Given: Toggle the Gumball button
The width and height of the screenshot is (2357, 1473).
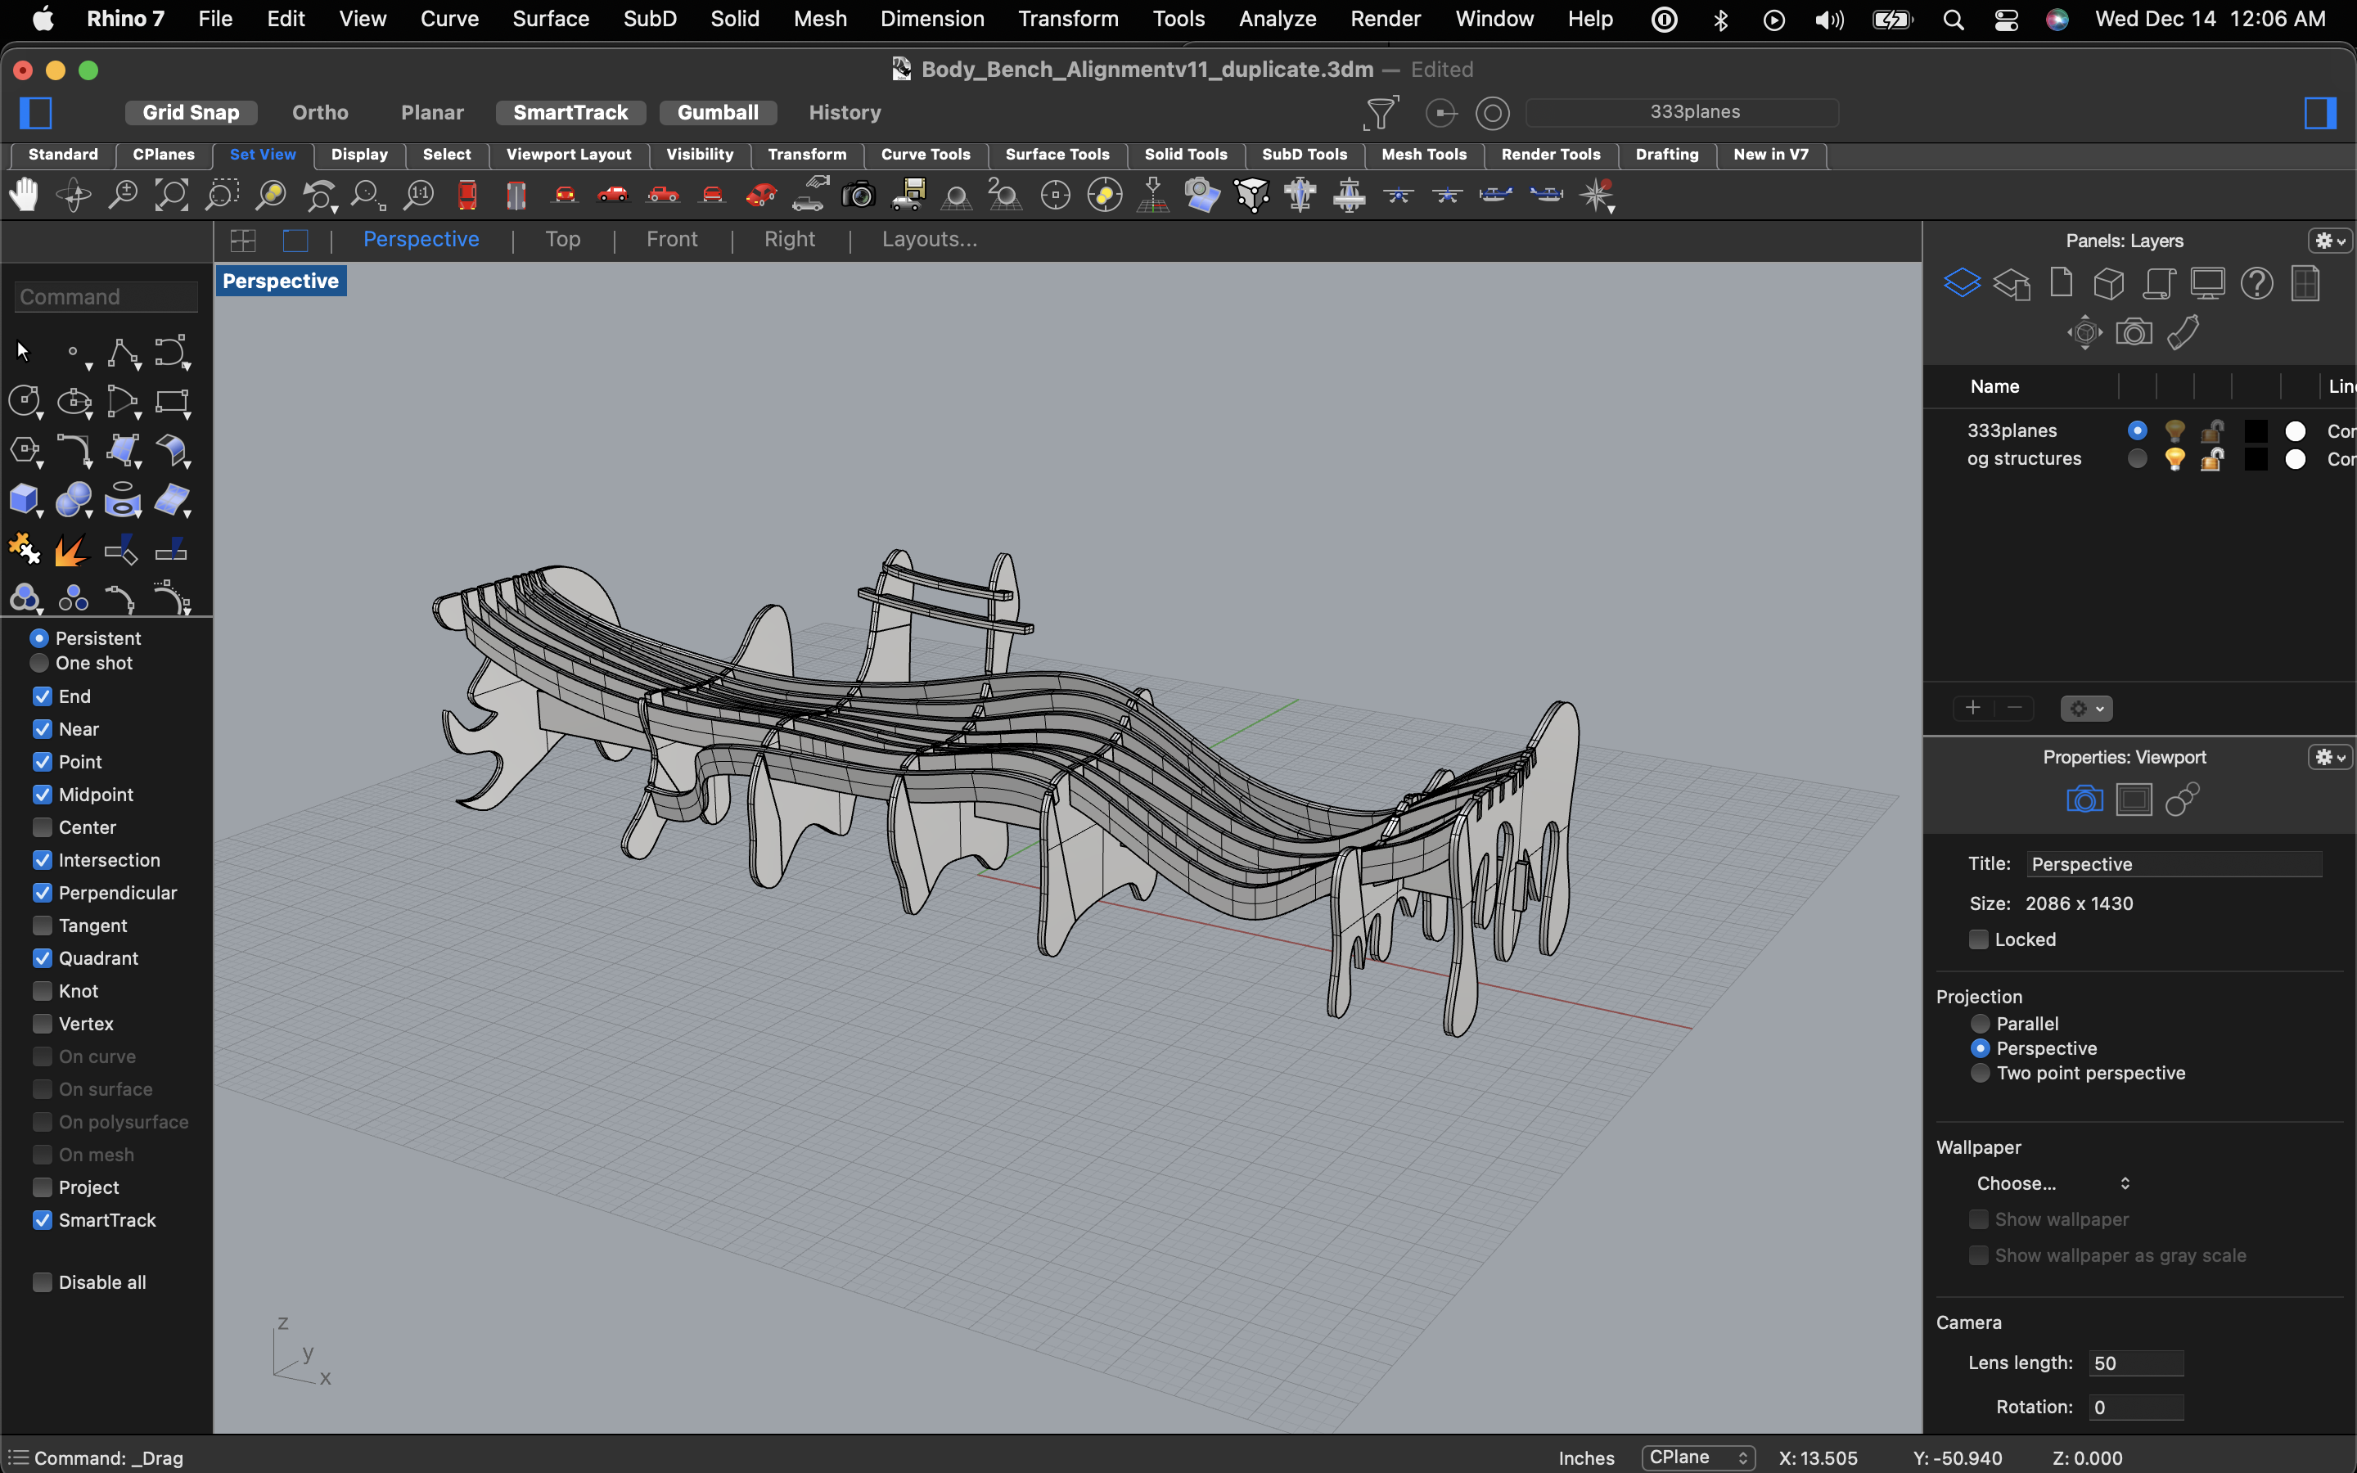Looking at the screenshot, I should pos(718,113).
